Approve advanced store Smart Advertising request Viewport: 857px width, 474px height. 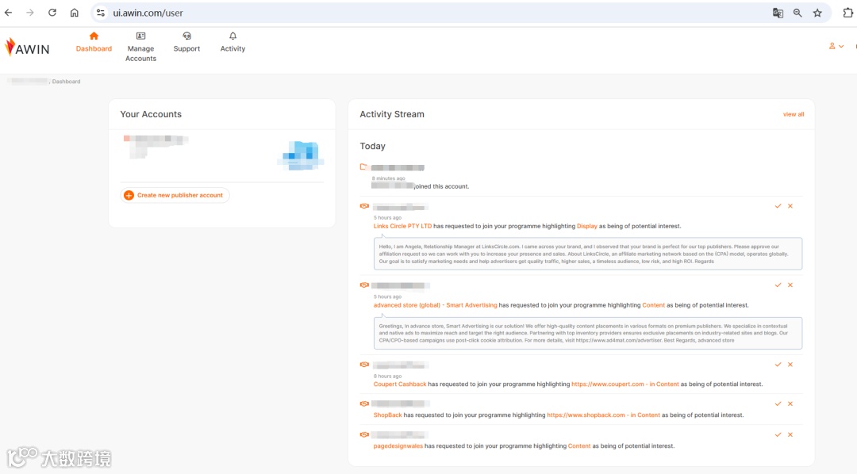(778, 285)
